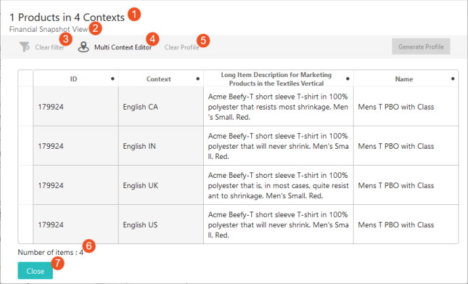Click red callout badge number 7
The height and width of the screenshot is (284, 468).
click(x=58, y=263)
